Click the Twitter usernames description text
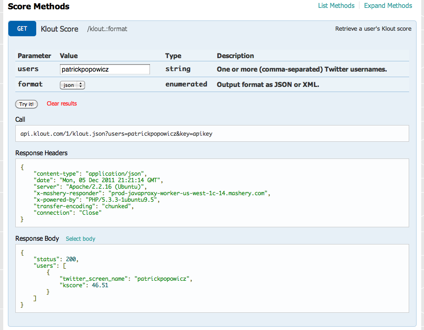 tap(302, 69)
